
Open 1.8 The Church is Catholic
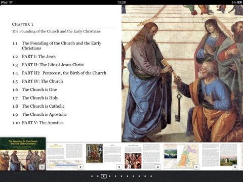point(38,106)
